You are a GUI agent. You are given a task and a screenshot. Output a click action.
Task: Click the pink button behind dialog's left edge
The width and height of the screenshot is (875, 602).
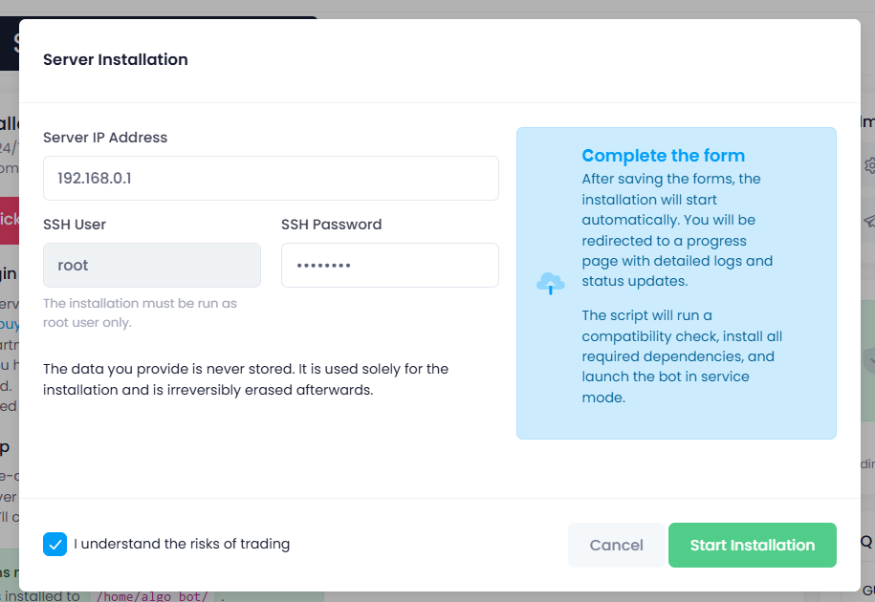(x=10, y=219)
